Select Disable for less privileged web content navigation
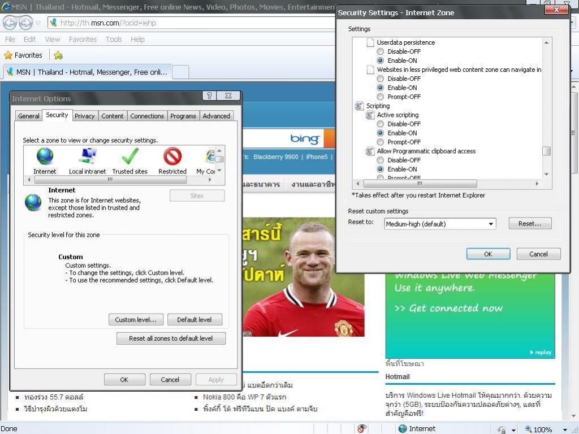This screenshot has height=434, width=579. click(x=381, y=79)
